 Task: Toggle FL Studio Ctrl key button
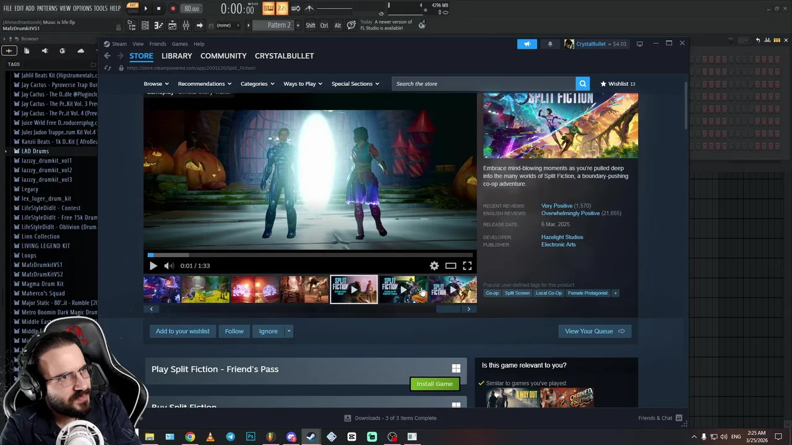point(324,25)
